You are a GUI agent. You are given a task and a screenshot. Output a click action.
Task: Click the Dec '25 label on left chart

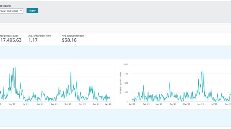(96, 104)
